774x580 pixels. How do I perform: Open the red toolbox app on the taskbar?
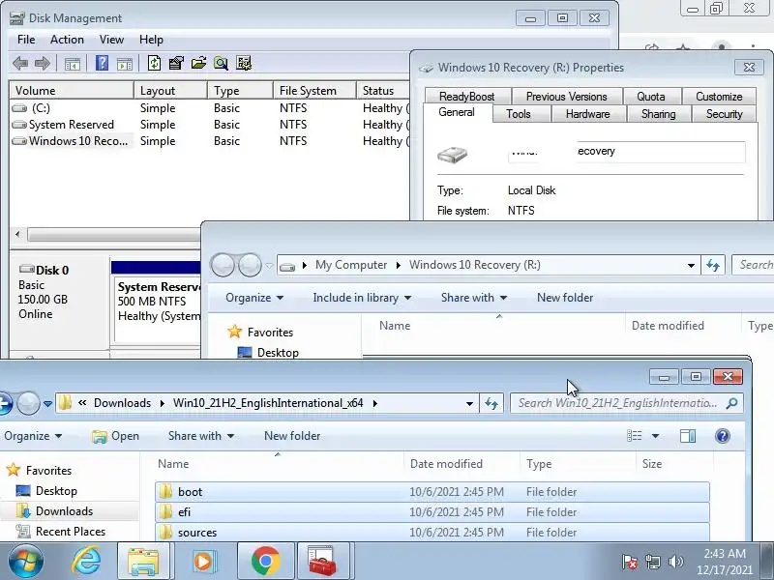[x=322, y=562]
